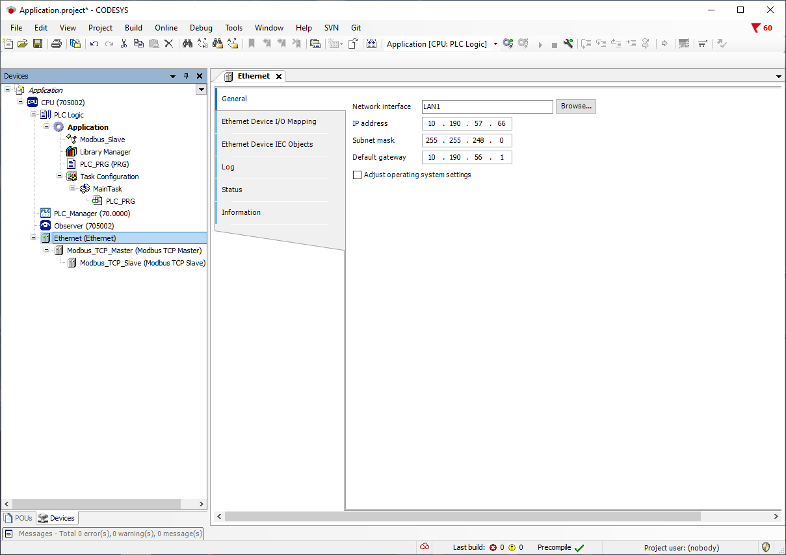786x555 pixels.
Task: Open the active application dropdown arrow
Action: click(x=495, y=44)
